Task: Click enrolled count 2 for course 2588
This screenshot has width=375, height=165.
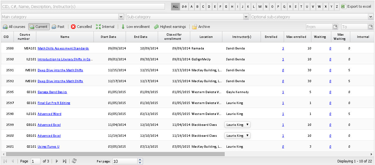Action: 283,48
